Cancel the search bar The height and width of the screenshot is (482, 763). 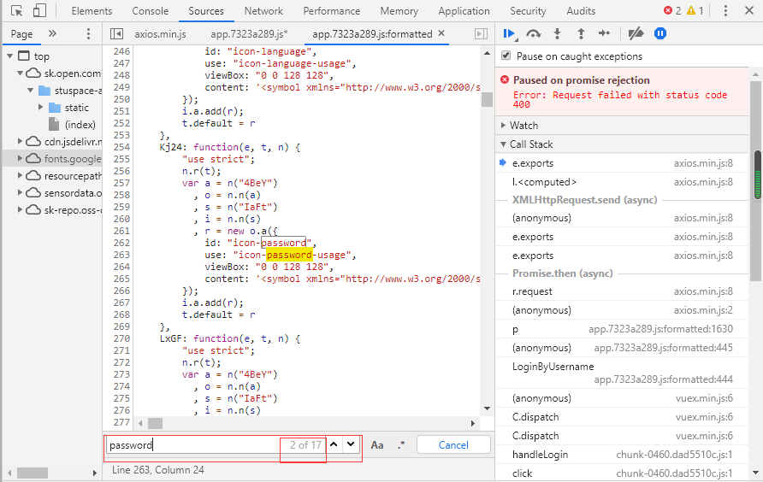pyautogui.click(x=453, y=445)
